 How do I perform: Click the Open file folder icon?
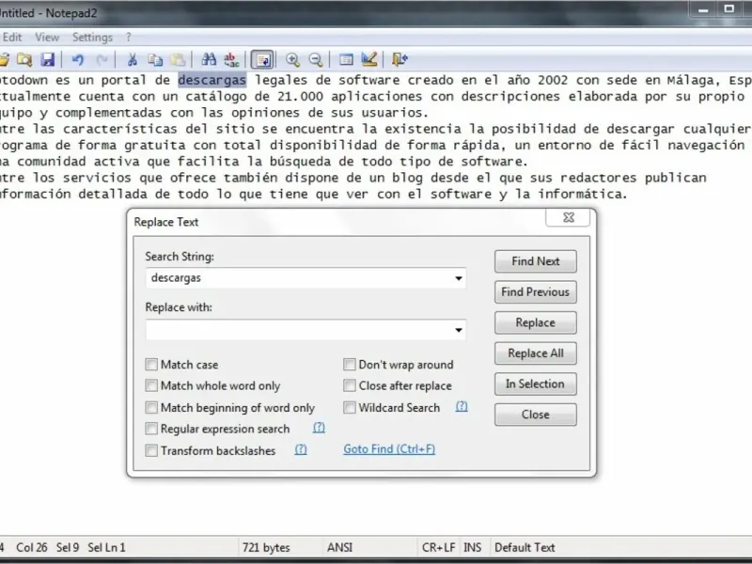coord(4,59)
